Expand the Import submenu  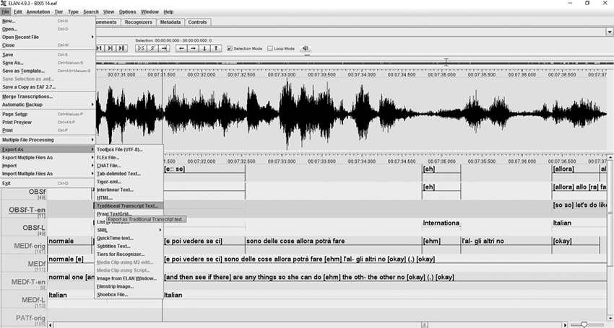(x=48, y=166)
